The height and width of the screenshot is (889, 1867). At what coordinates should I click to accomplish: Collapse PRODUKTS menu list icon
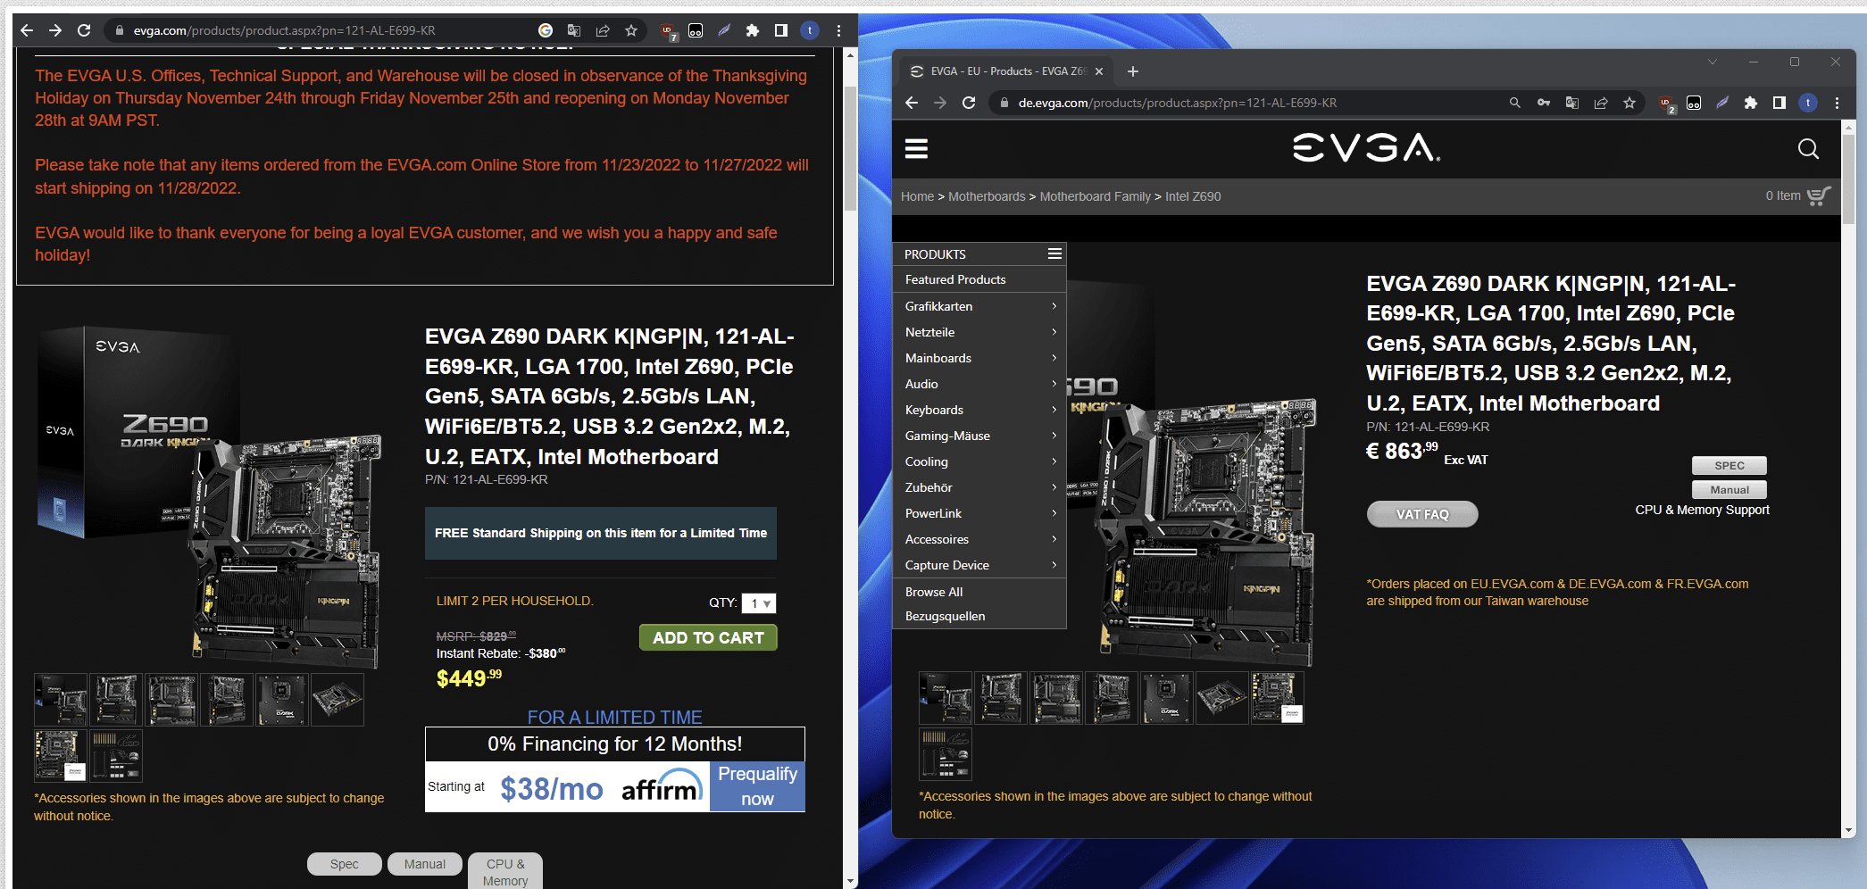[1054, 253]
